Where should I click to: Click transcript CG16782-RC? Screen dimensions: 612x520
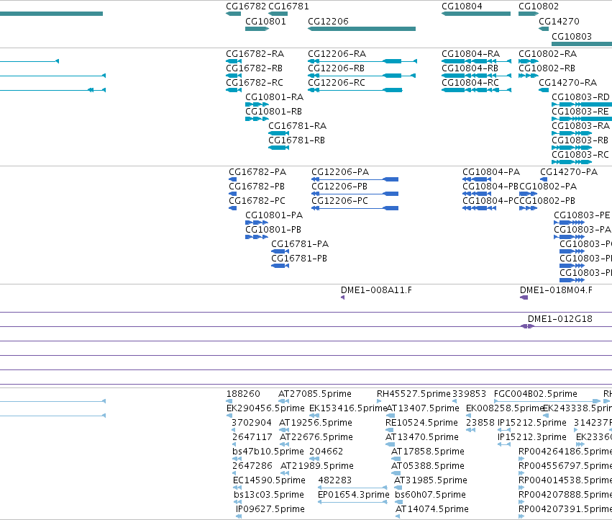pos(255,83)
